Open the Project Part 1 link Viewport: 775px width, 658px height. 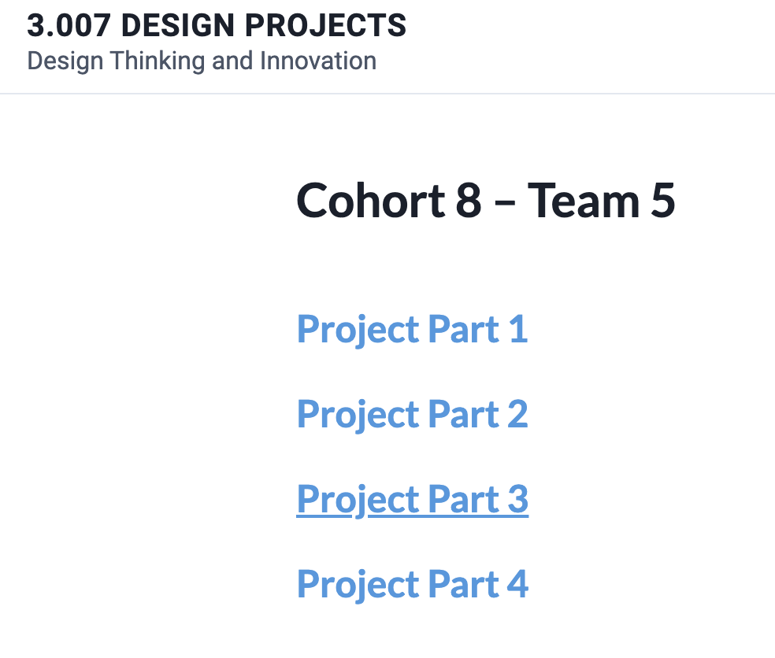[412, 330]
